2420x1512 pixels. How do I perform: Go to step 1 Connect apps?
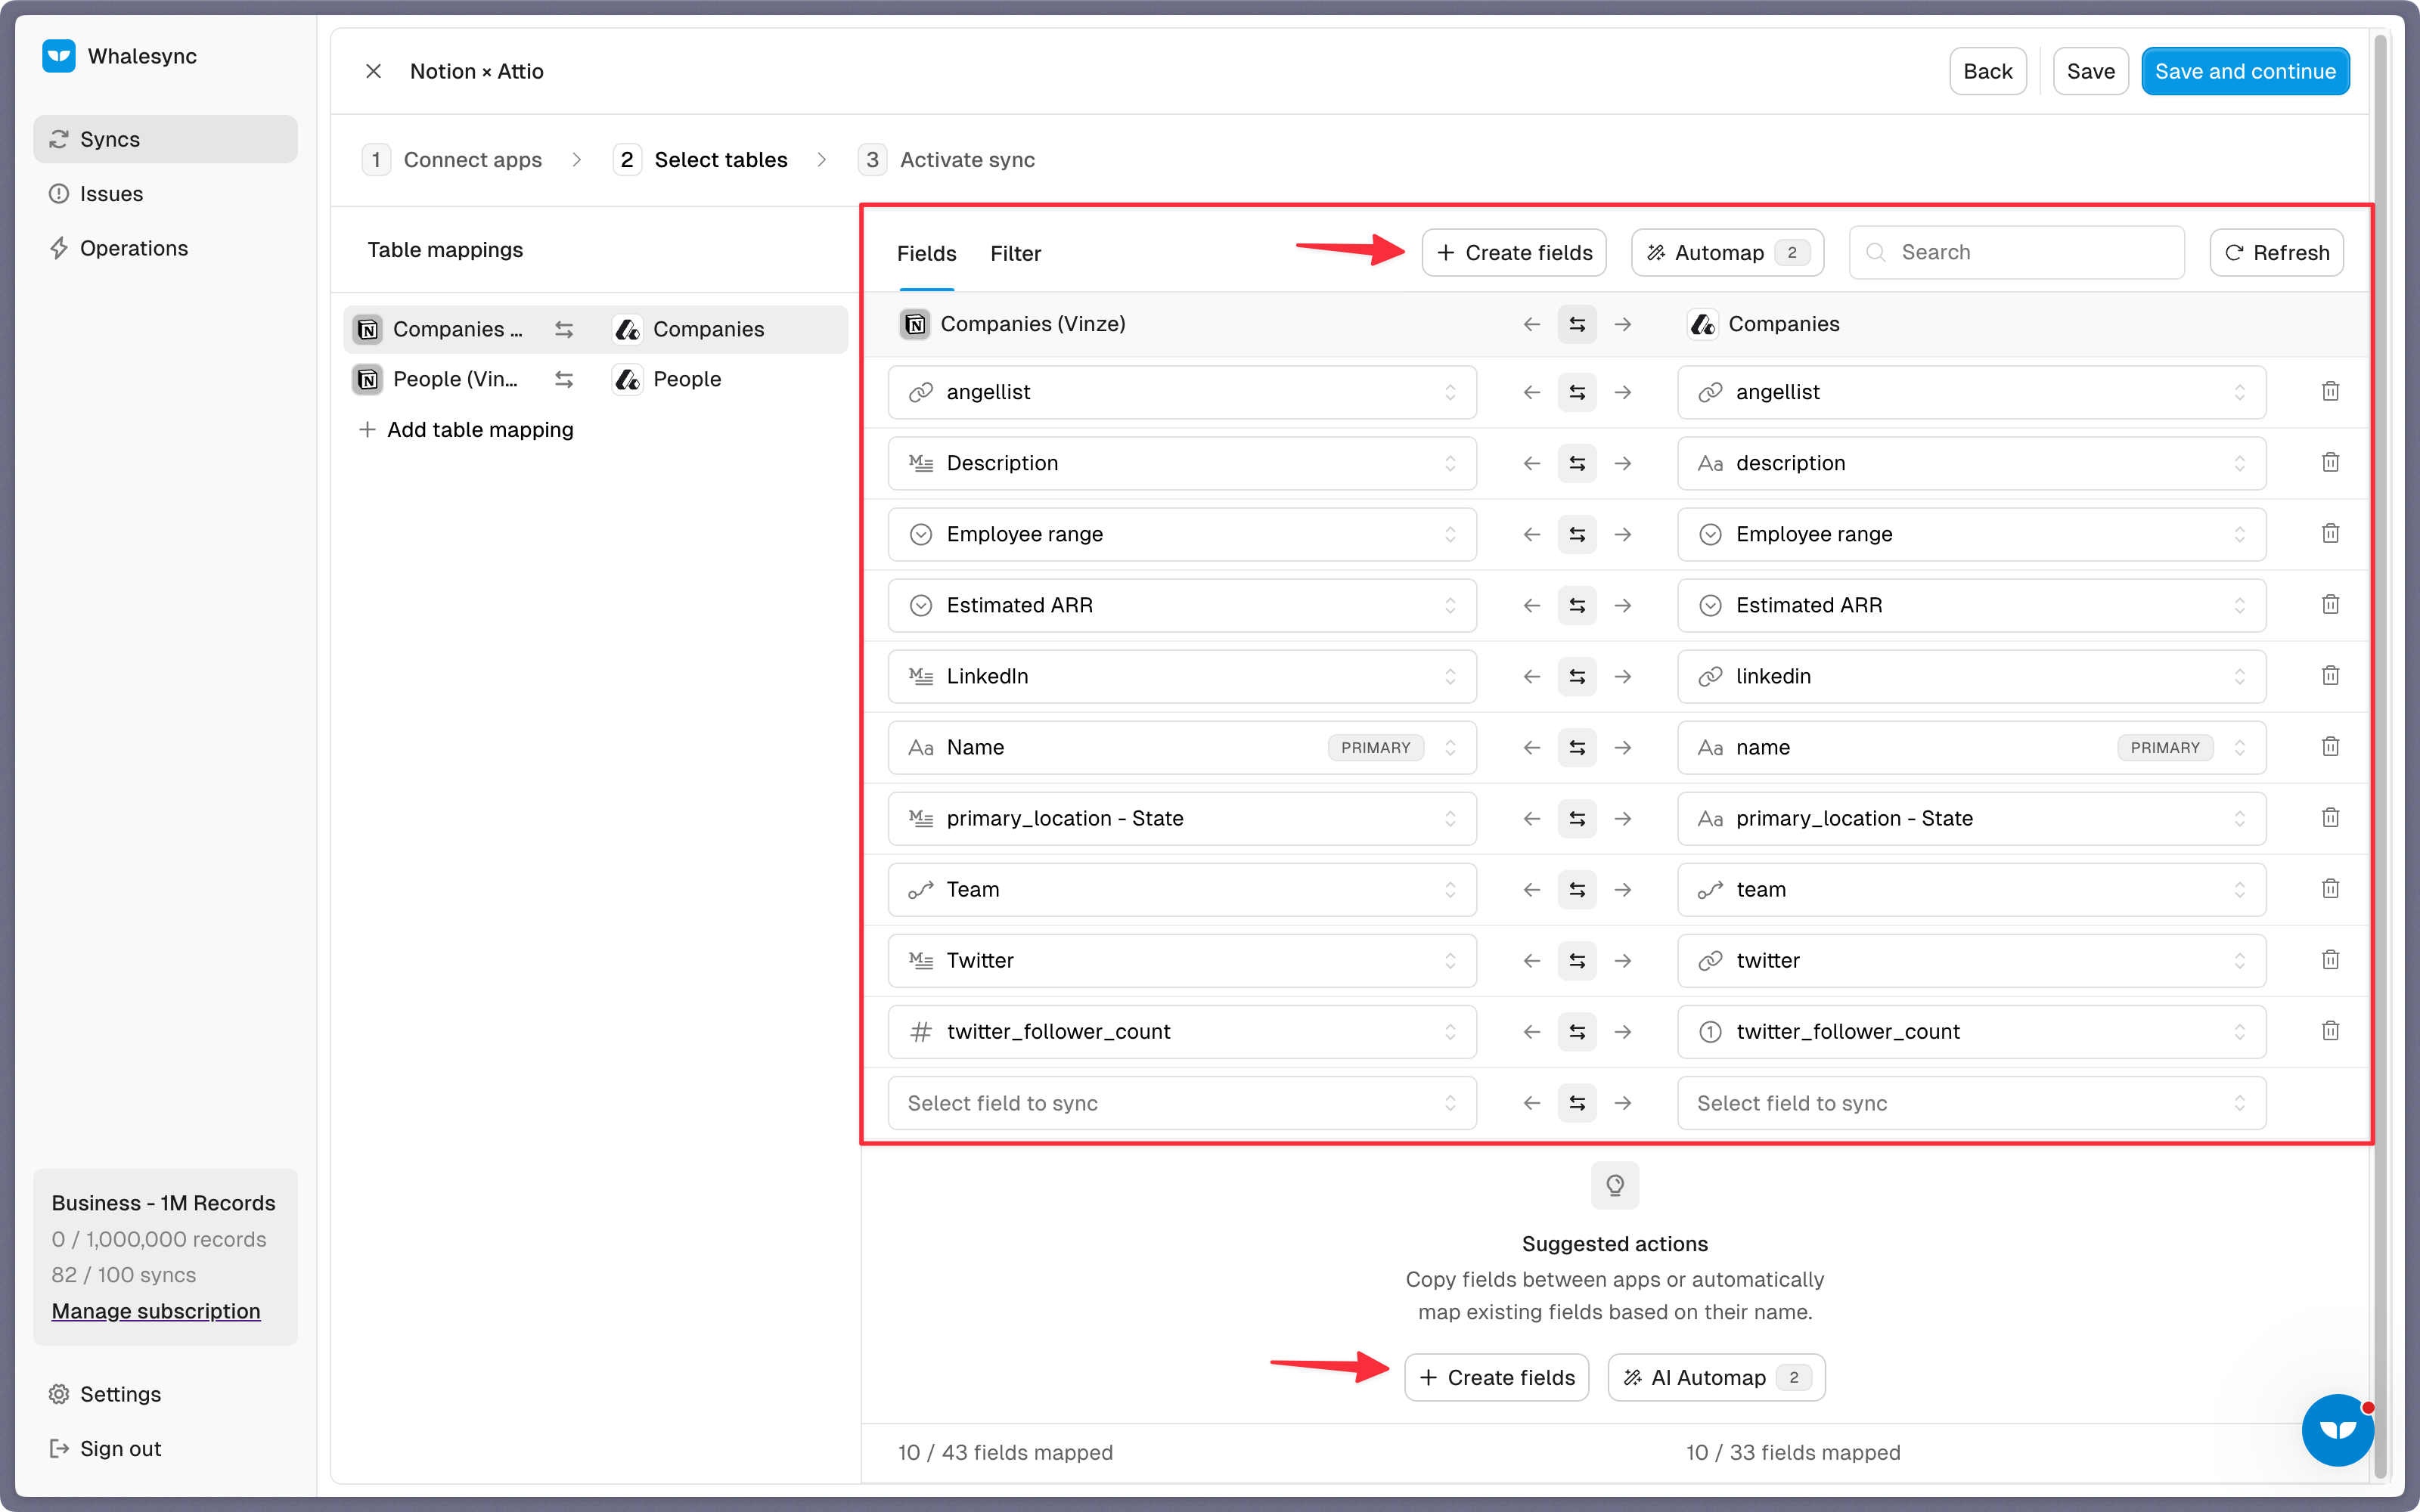452,160
